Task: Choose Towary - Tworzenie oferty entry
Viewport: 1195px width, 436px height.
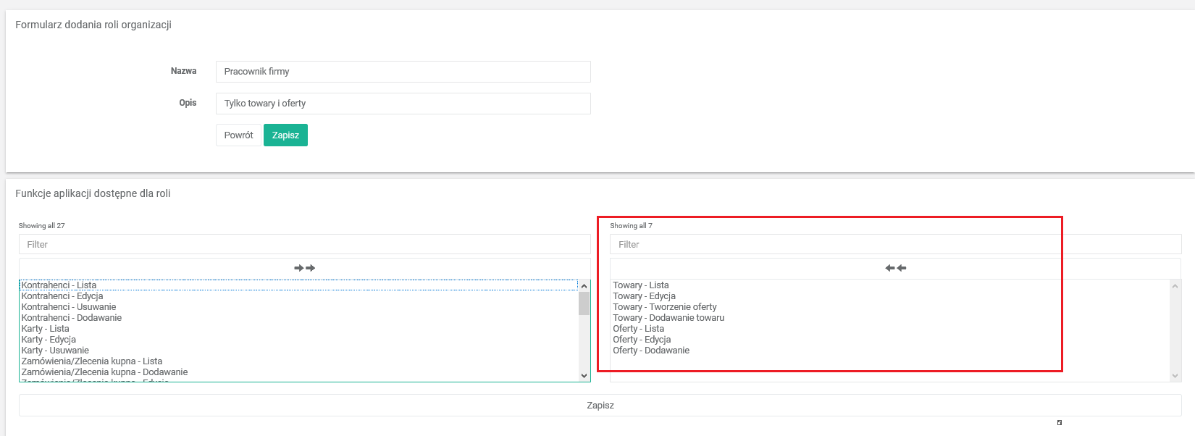Action: pos(665,307)
